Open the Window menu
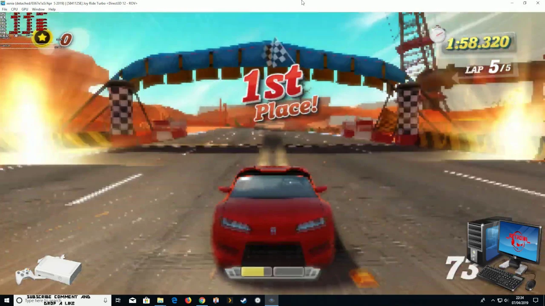Viewport: 545px width, 306px height. (38, 9)
